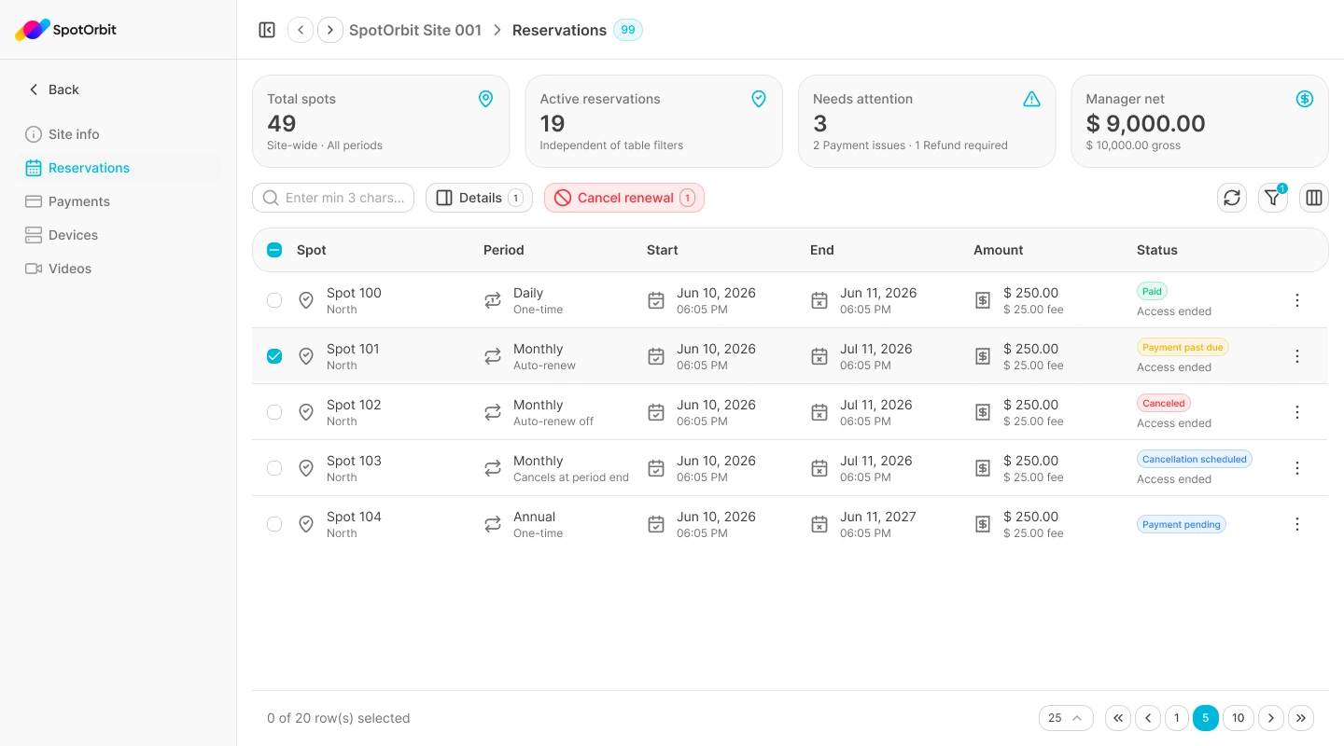The width and height of the screenshot is (1344, 746).
Task: Go to page 1
Action: 1177,718
